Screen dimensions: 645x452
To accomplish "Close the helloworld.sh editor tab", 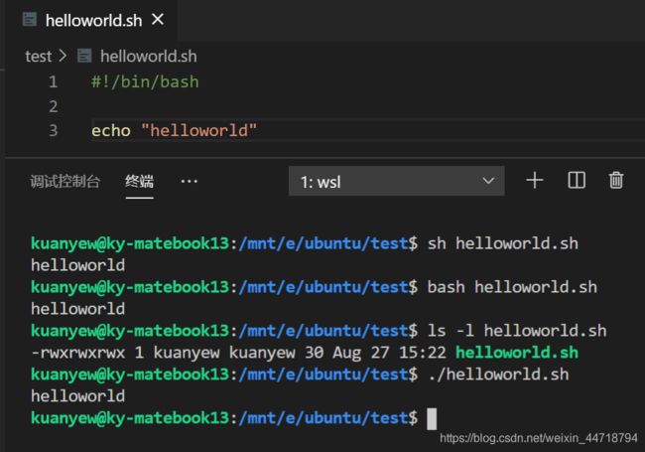I will tap(158, 19).
